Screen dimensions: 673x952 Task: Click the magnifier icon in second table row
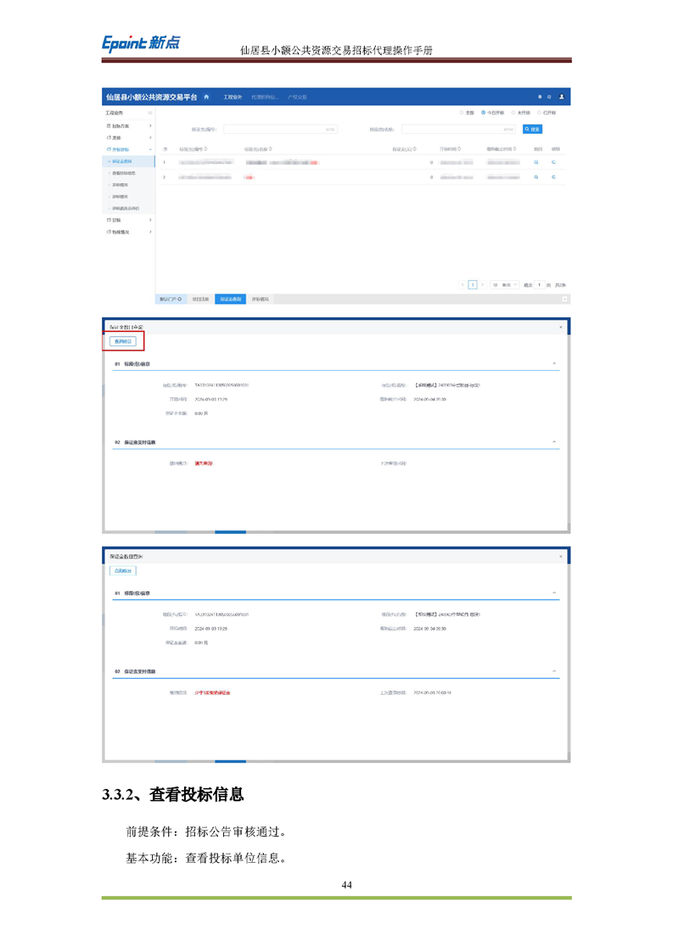click(x=536, y=177)
